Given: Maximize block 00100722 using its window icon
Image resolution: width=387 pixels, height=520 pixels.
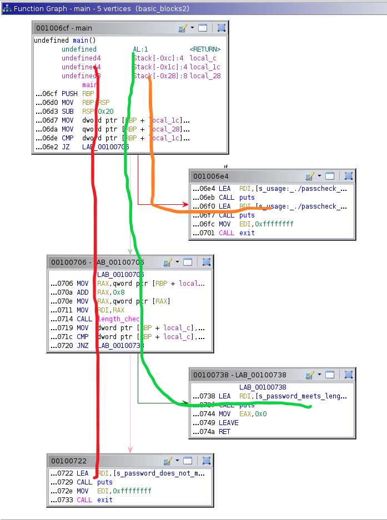Looking at the screenshot, I should (187, 461).
